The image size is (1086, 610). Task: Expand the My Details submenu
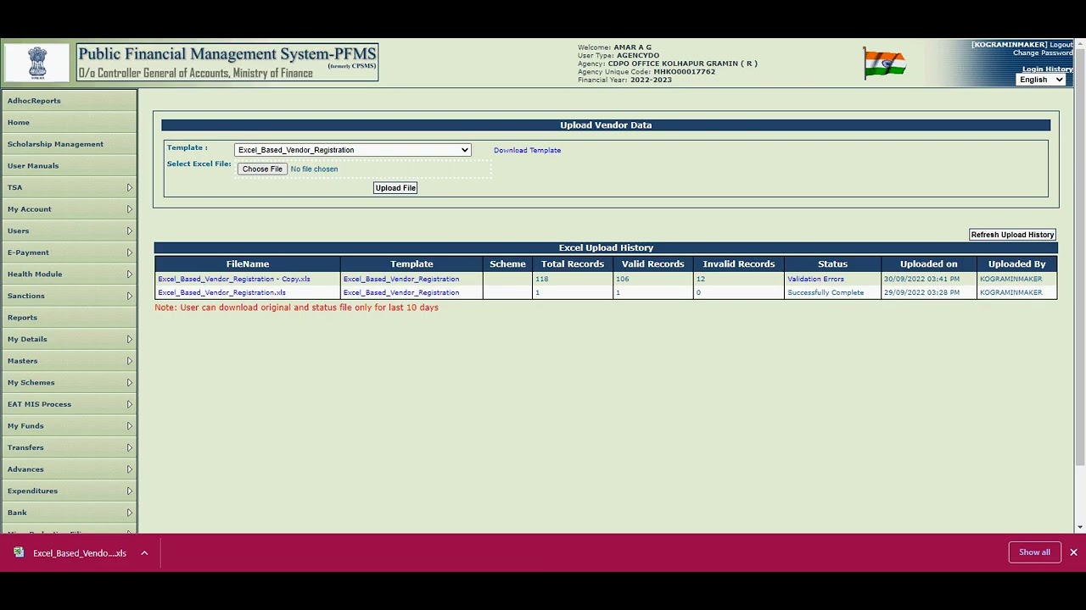pyautogui.click(x=130, y=339)
